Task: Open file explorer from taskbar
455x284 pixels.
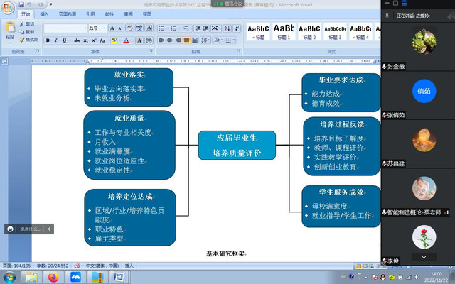Action: (31, 275)
